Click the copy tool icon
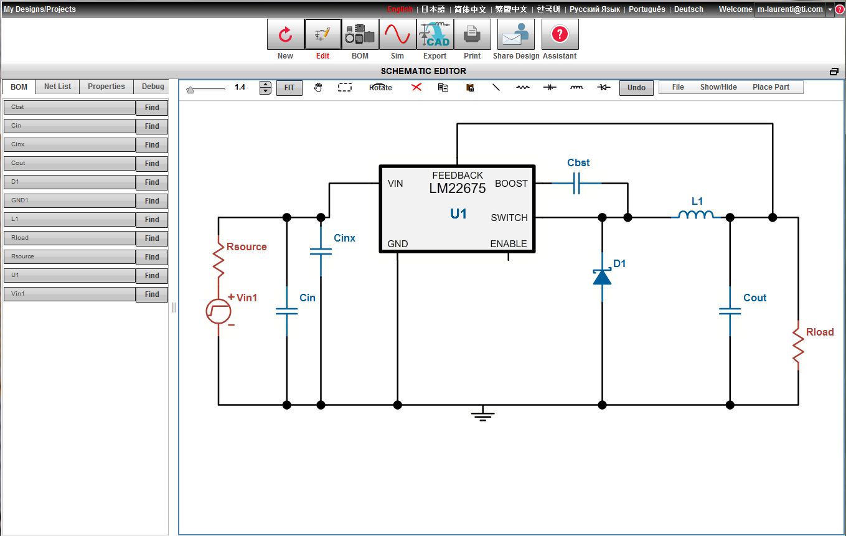Viewport: 846px width, 536px height. pos(443,87)
